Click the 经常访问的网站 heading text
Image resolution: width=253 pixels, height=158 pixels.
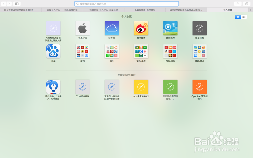point(126,75)
